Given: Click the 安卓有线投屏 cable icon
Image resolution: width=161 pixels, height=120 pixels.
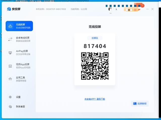Looking at the screenshot, I should [x=10, y=39].
